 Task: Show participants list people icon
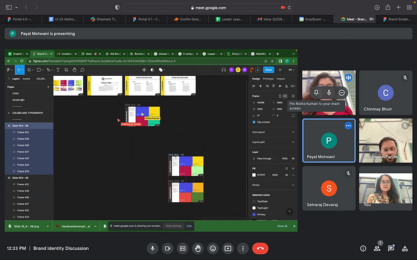(x=377, y=249)
